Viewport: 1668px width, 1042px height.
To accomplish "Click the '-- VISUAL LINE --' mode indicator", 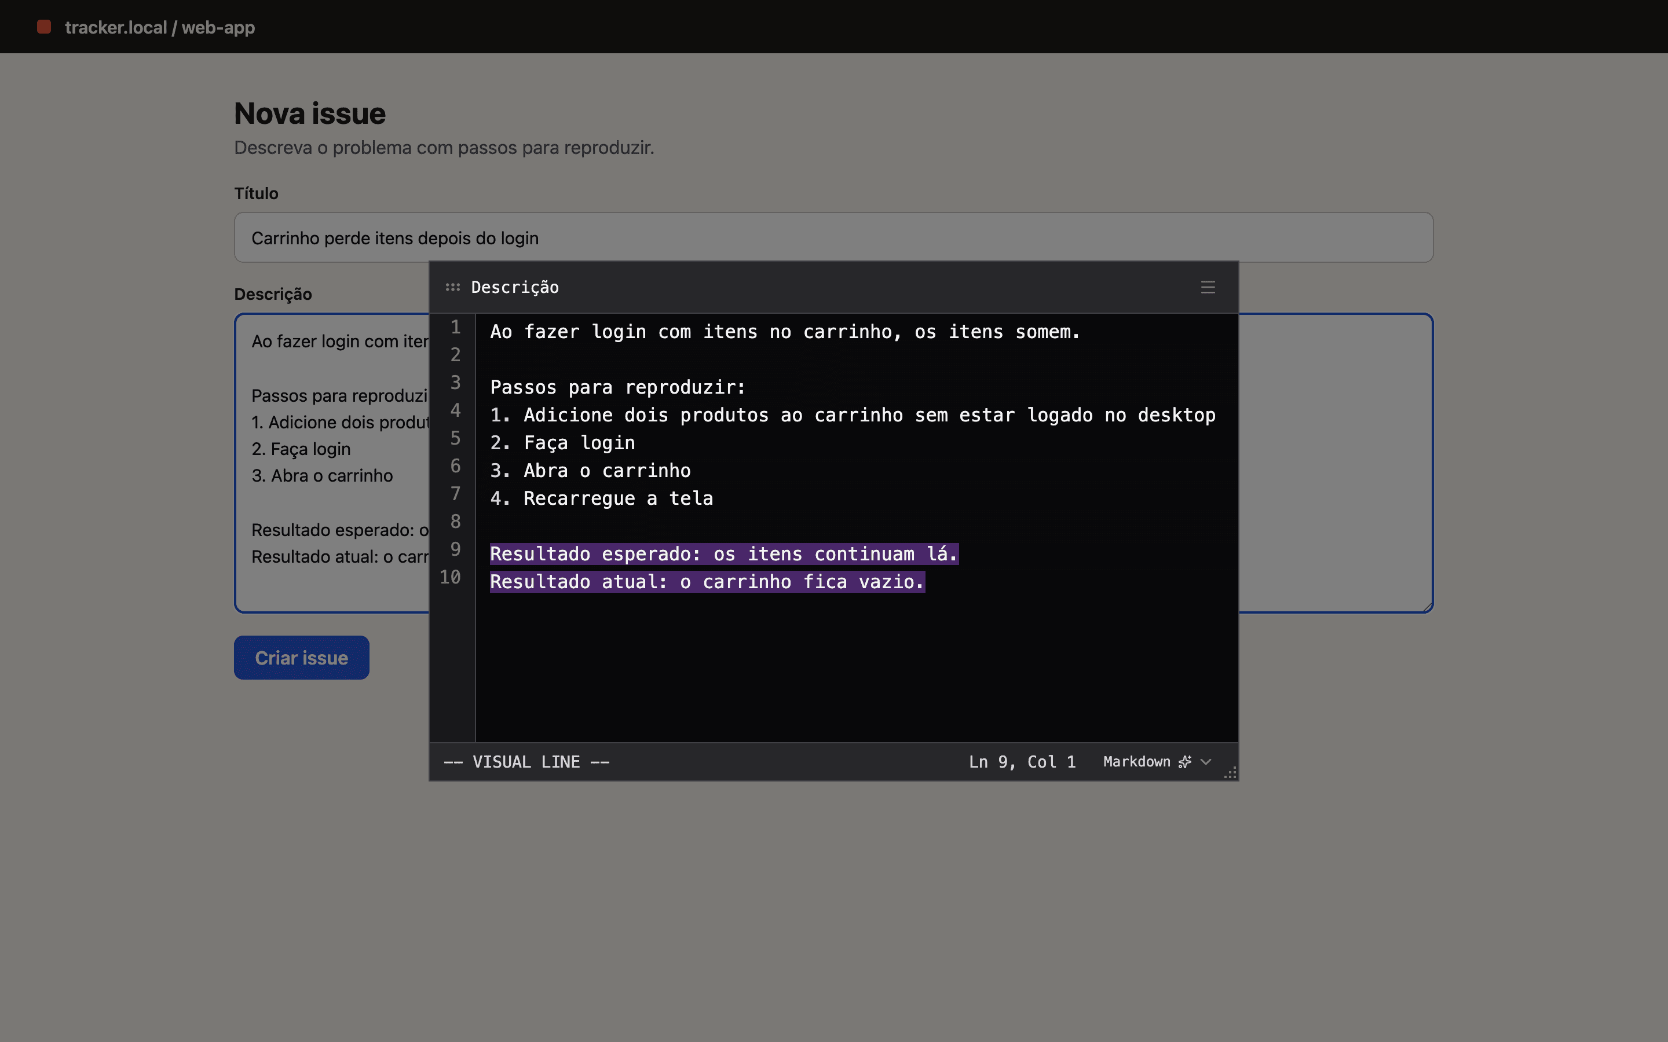I will click(526, 761).
